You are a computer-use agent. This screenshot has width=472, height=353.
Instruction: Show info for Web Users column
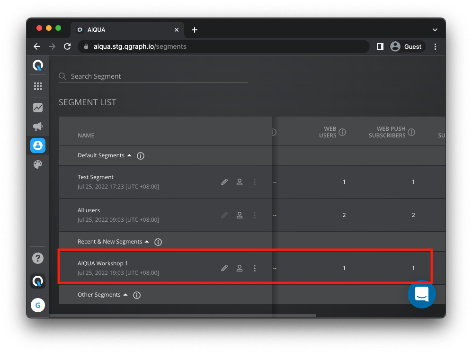pyautogui.click(x=342, y=132)
